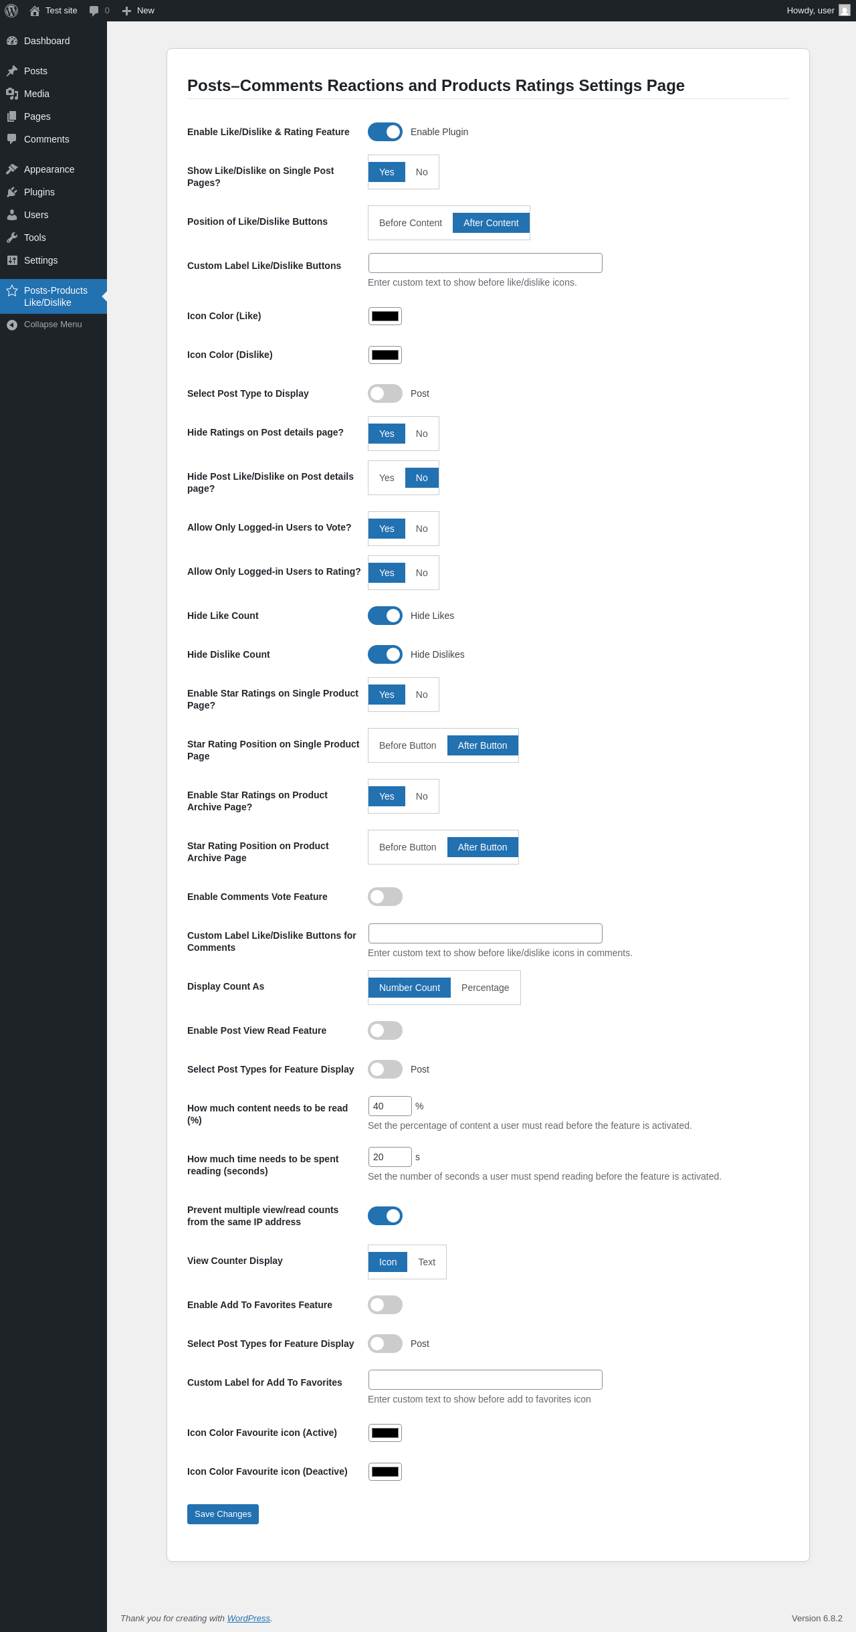856x1632 pixels.
Task: Select Before Content button position
Action: tap(410, 223)
